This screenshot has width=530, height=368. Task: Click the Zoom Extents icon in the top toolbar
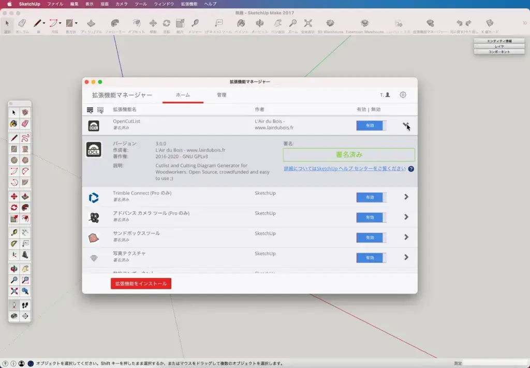click(x=308, y=23)
